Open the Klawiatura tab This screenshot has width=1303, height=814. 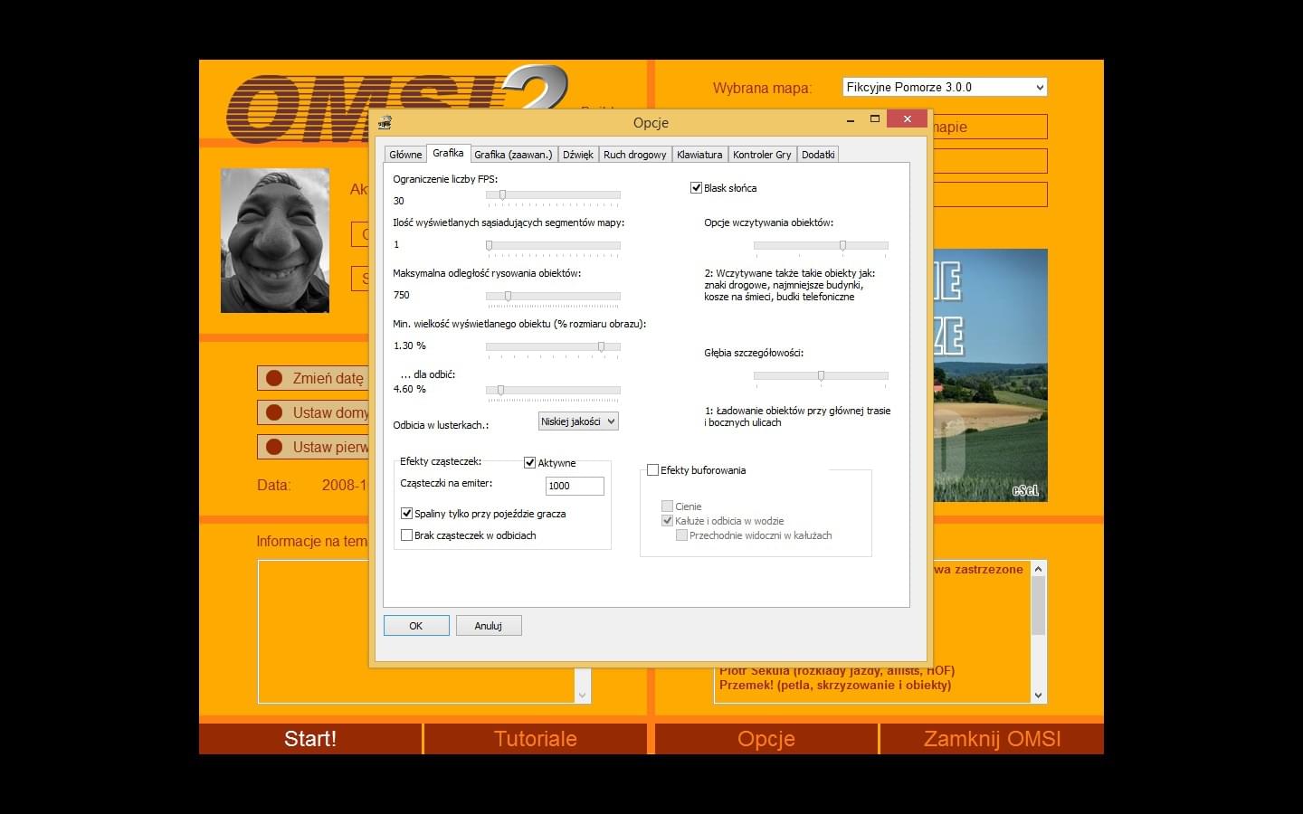pos(699,155)
